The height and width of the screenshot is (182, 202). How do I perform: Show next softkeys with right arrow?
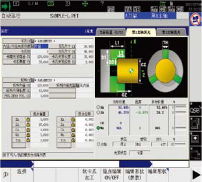[x=196, y=175]
